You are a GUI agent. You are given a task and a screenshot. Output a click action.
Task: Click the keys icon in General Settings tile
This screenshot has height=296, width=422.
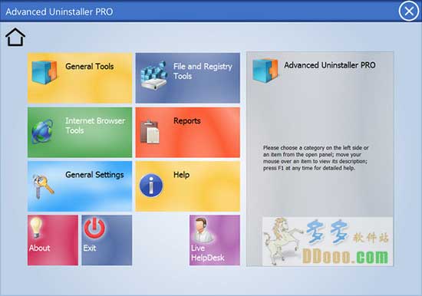43,186
